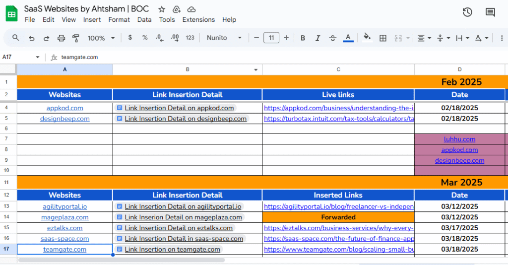Expand the merge cells options arrow
Viewport: 508px width, 265px height.
[408, 38]
